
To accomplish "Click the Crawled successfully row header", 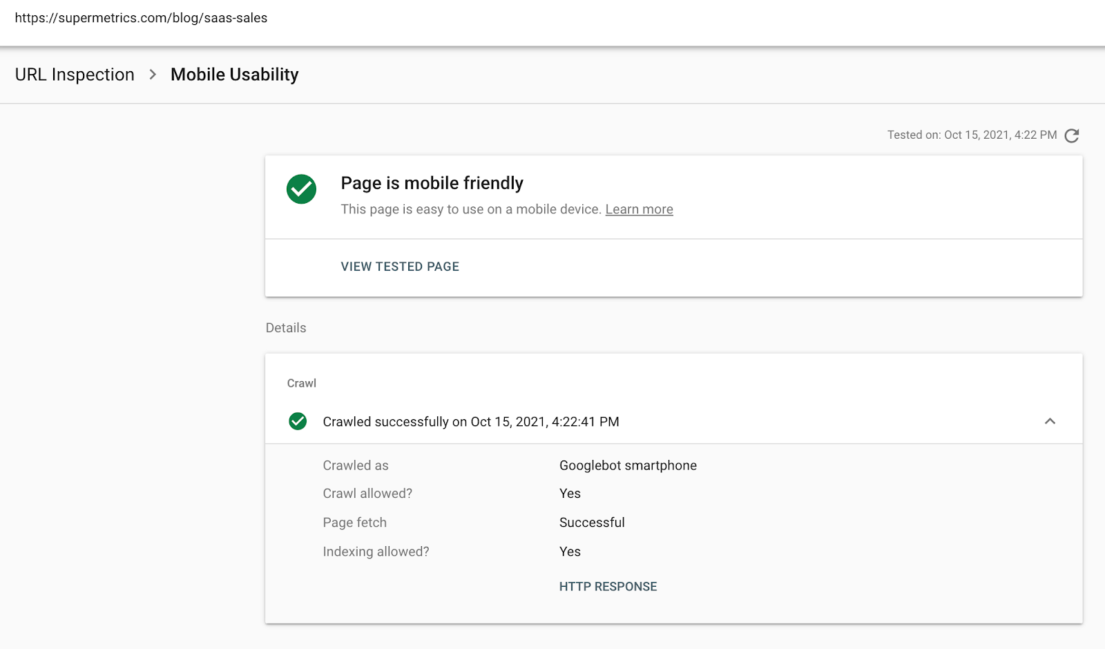I will click(470, 422).
